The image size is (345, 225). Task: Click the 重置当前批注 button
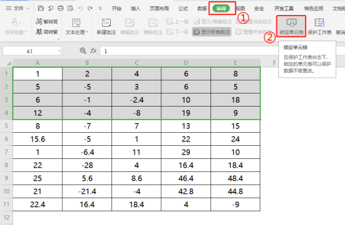[x=253, y=21]
